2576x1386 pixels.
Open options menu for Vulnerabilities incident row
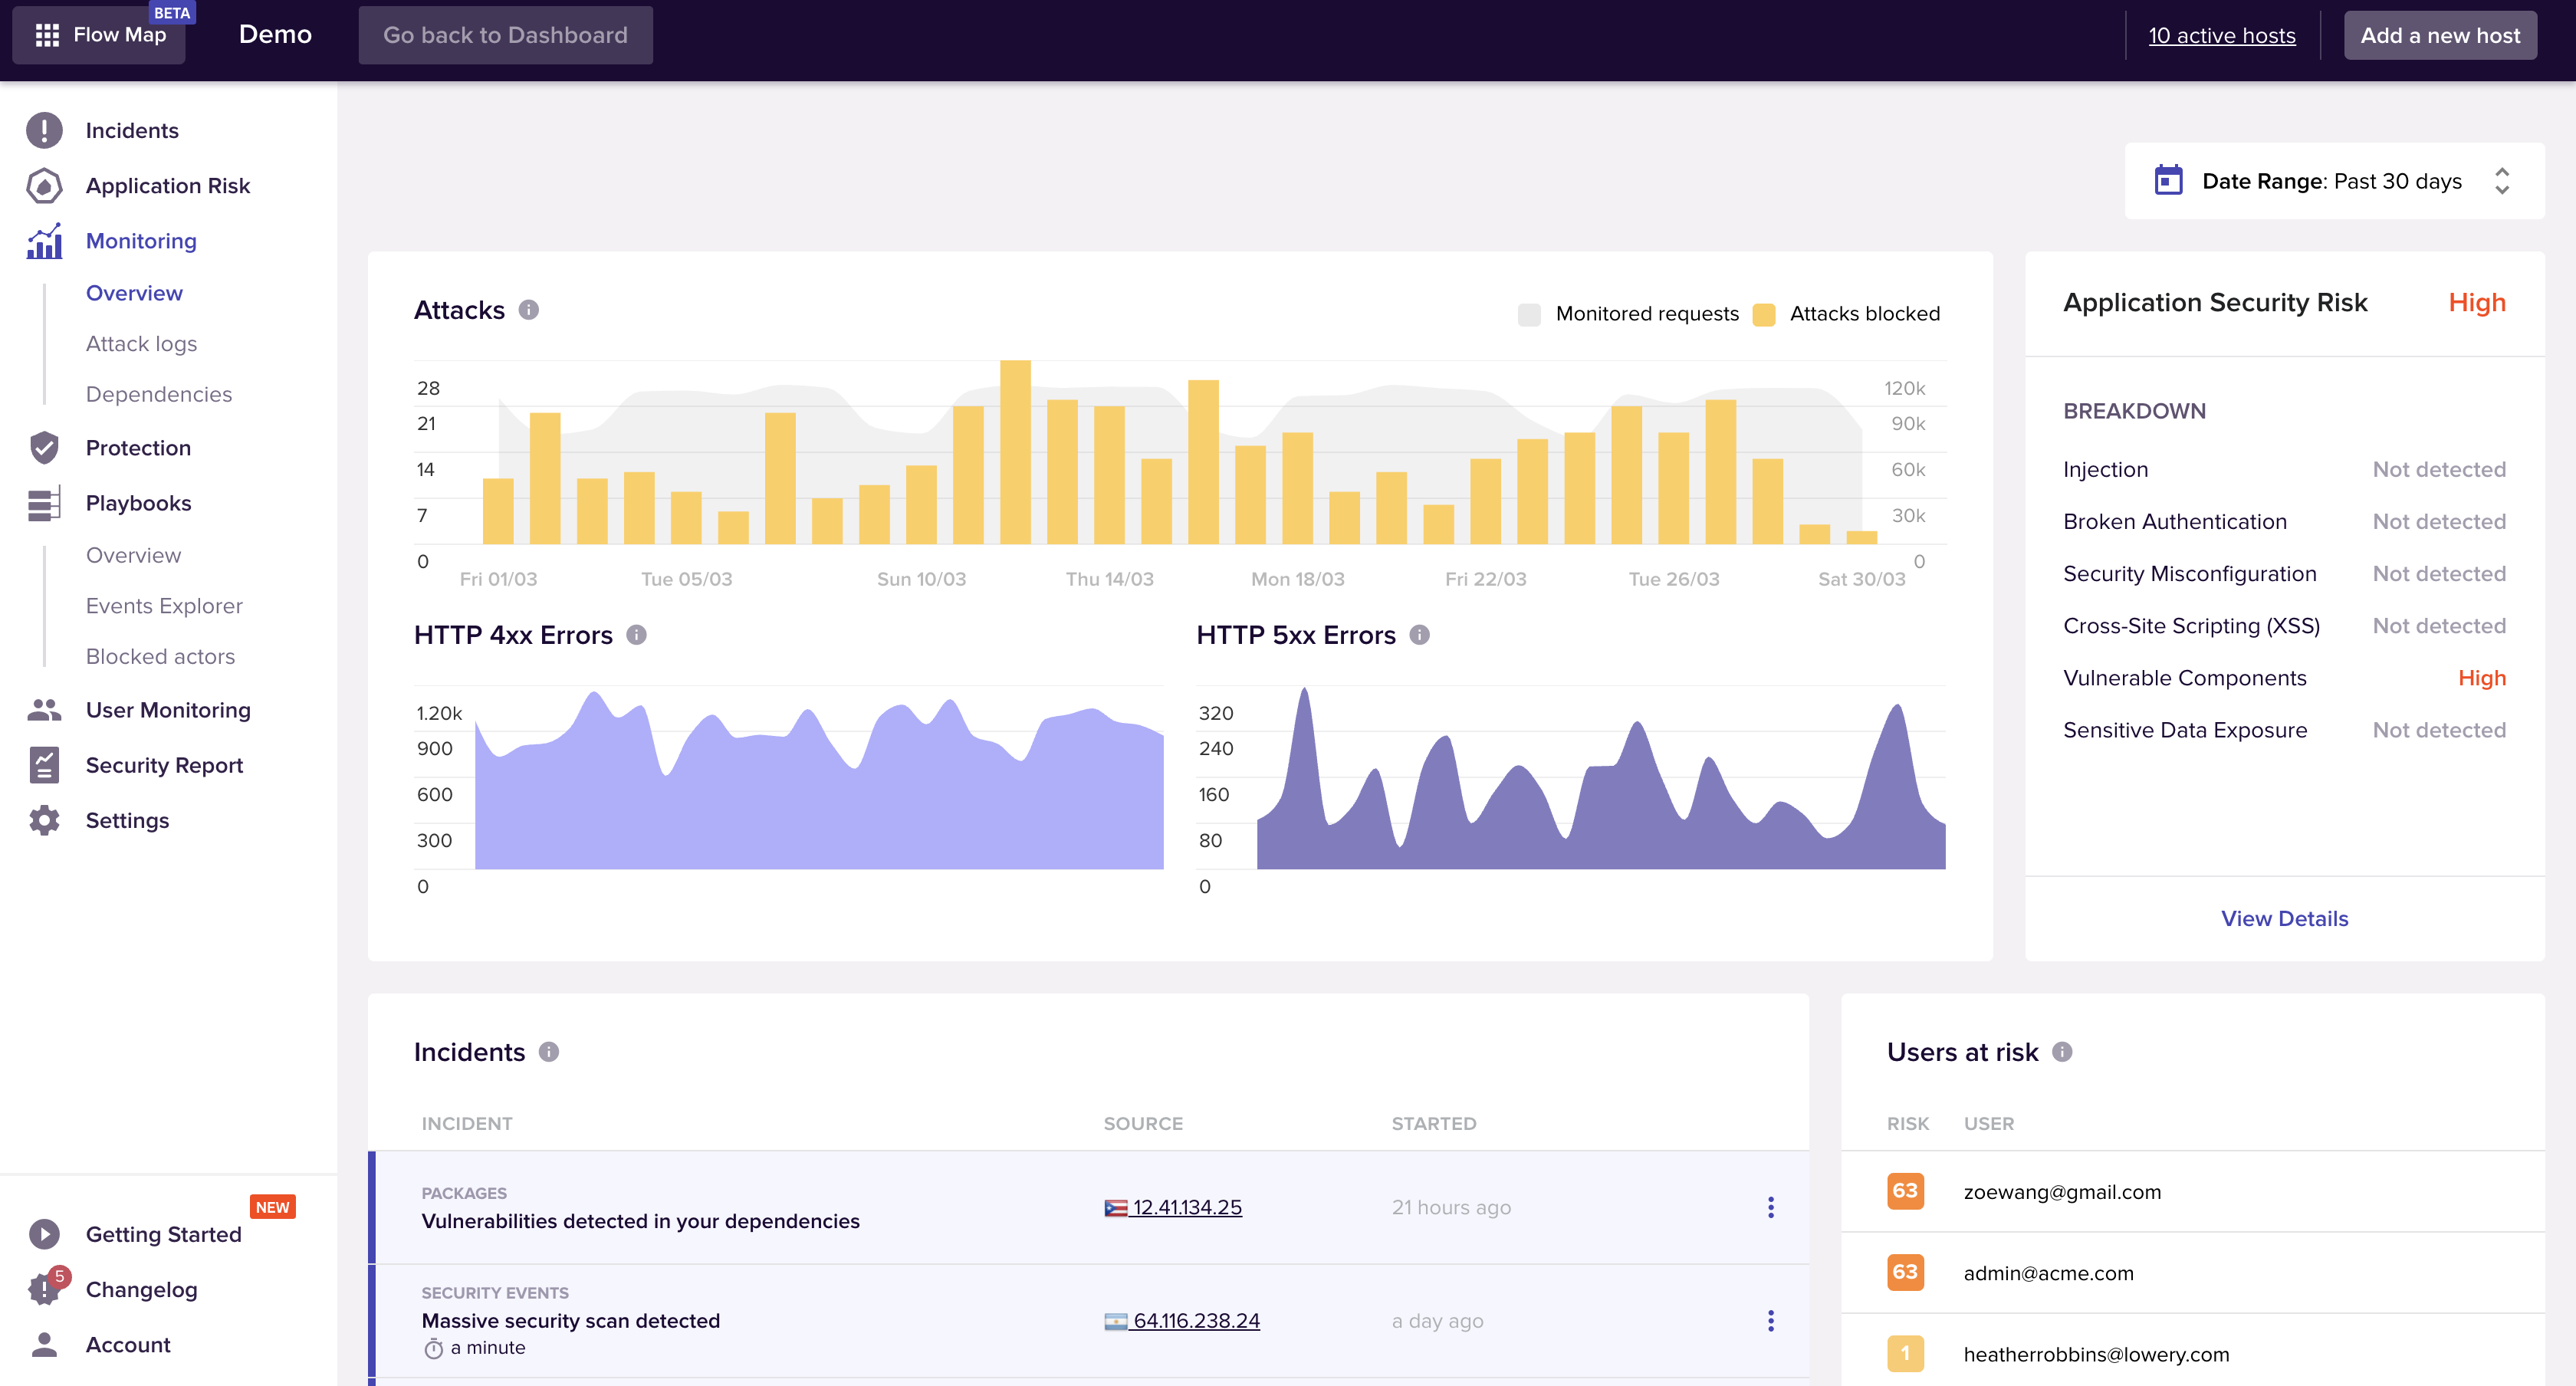pos(1770,1207)
